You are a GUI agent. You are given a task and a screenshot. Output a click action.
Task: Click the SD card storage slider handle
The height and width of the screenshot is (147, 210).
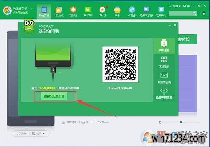pos(181,122)
